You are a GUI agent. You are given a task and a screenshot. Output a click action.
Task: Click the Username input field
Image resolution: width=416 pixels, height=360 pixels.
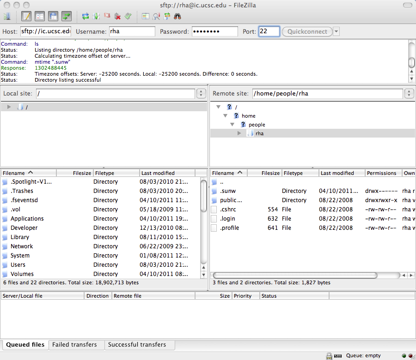pos(132,31)
